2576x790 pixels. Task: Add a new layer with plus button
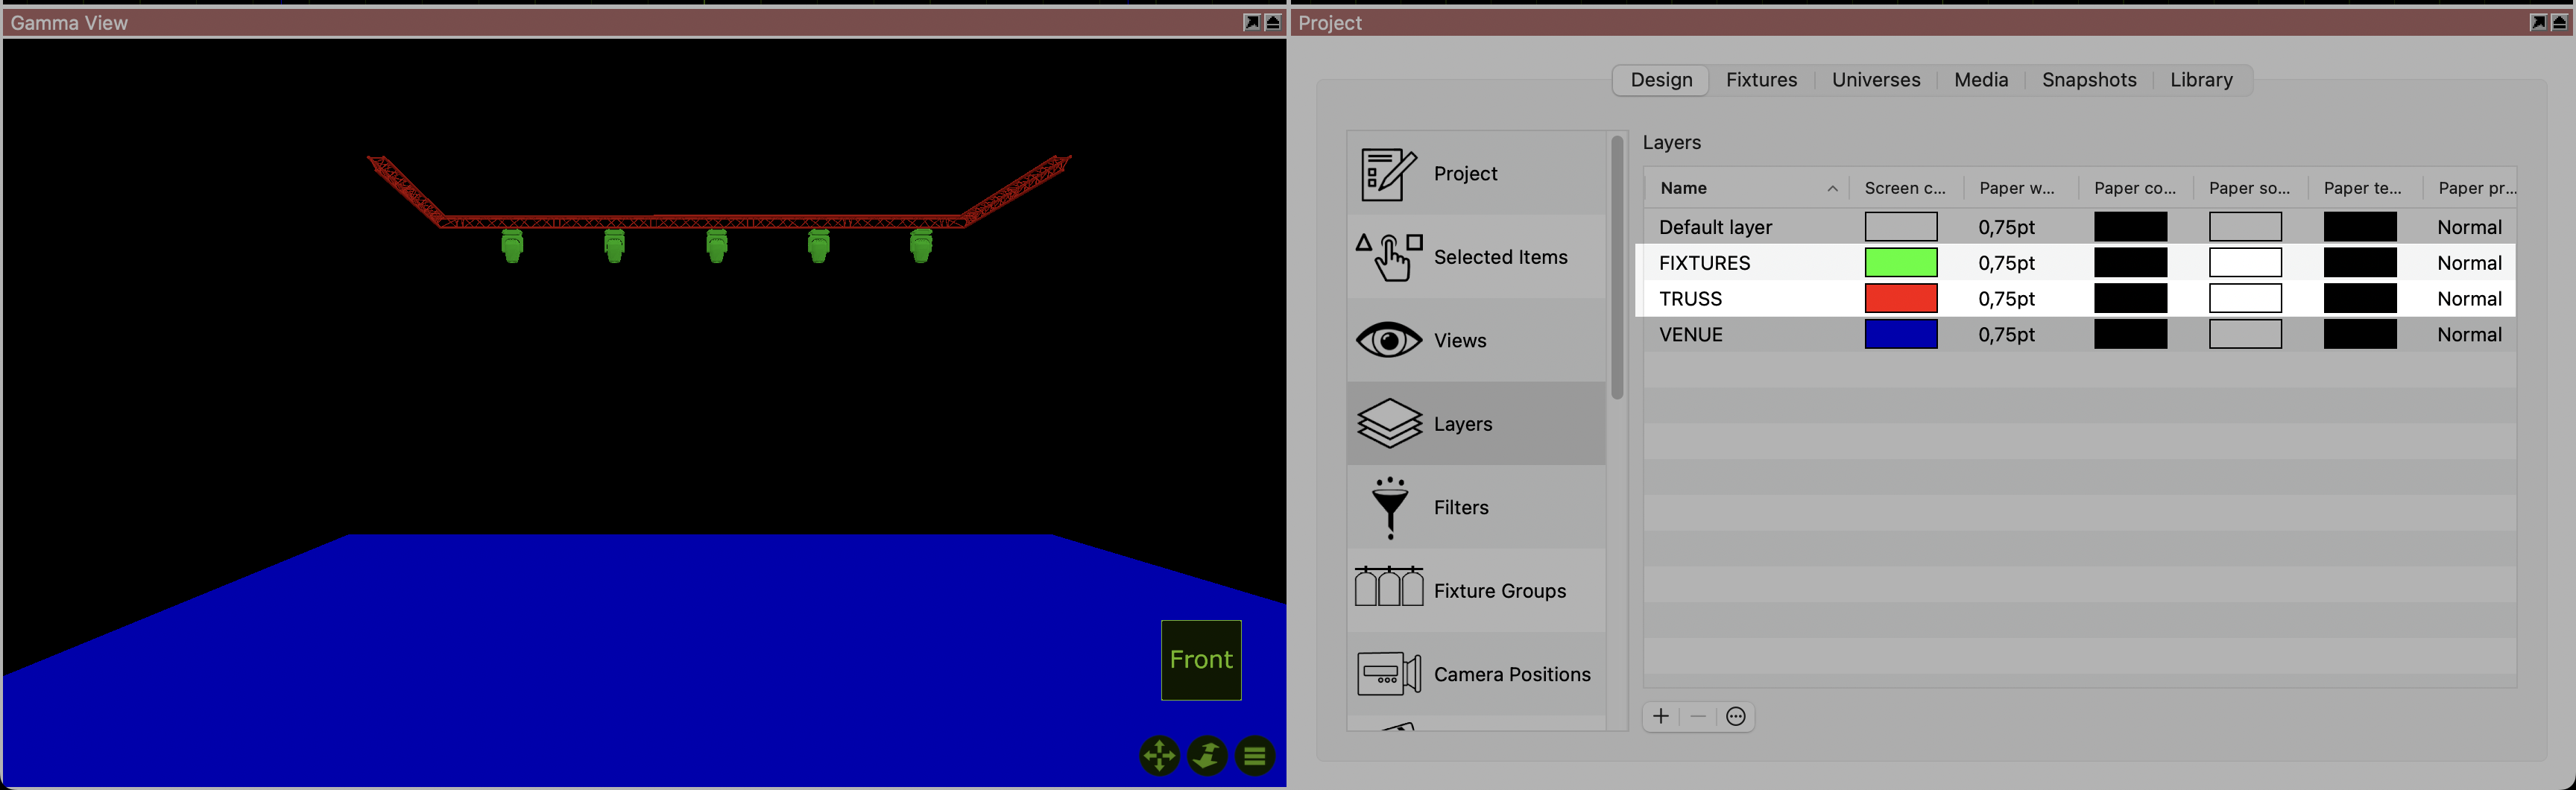point(1661,716)
